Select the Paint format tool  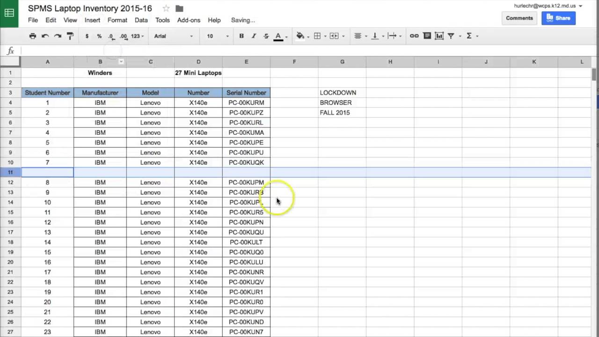70,36
